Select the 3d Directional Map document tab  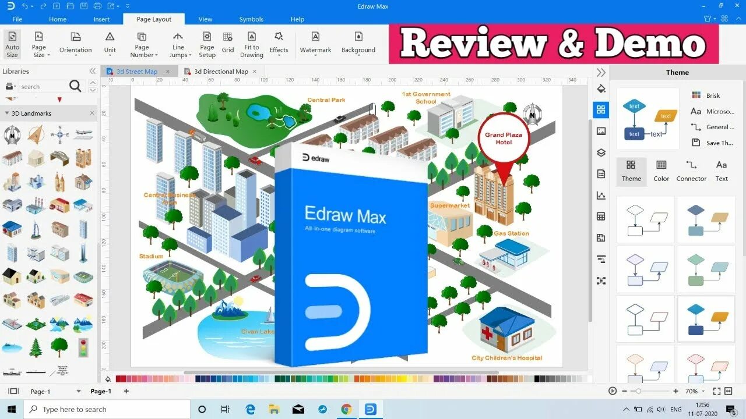(x=221, y=72)
